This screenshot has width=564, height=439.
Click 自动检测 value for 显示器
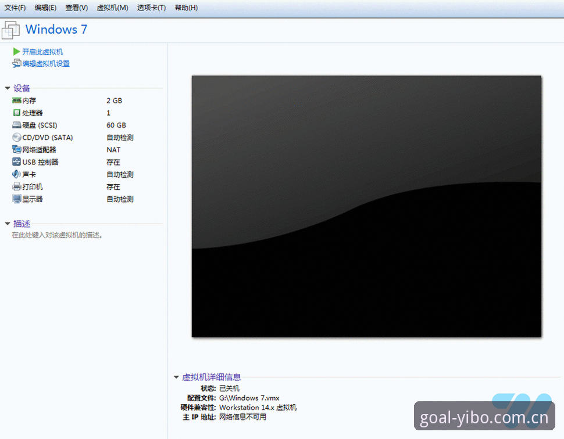tap(120, 199)
